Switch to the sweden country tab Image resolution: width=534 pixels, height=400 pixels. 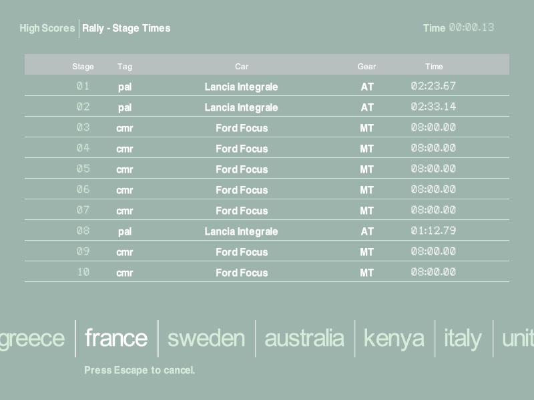pyautogui.click(x=206, y=338)
